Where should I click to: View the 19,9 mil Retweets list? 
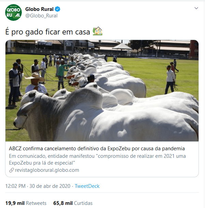(x=26, y=203)
